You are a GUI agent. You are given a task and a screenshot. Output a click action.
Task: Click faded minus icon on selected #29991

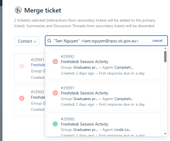click(22, 66)
